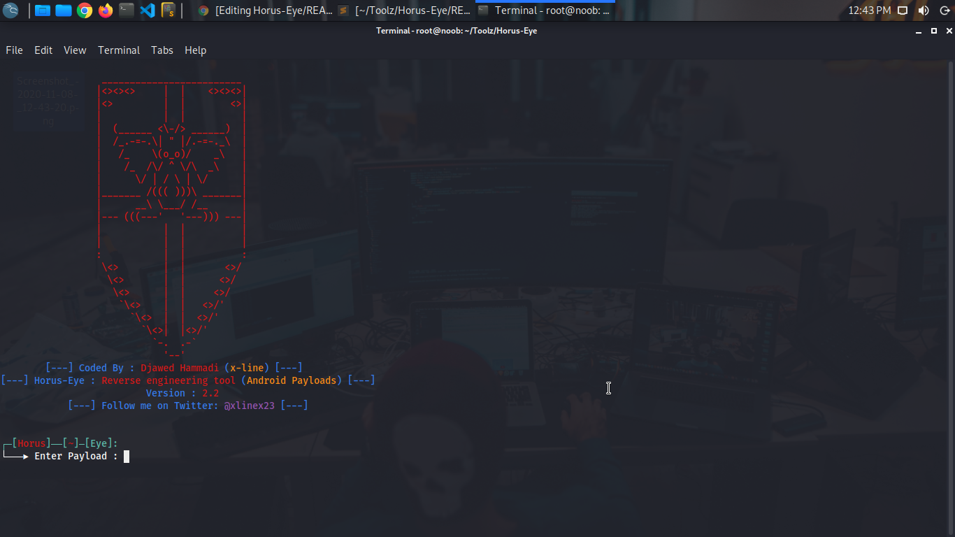The height and width of the screenshot is (537, 955).
Task: Open the Help menu
Action: (x=195, y=50)
